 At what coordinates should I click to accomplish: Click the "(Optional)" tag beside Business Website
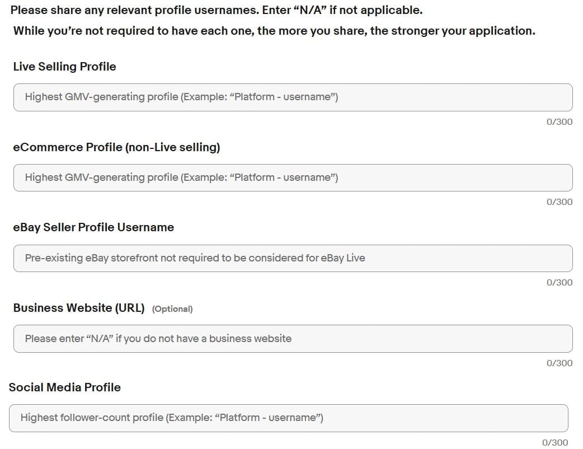pyautogui.click(x=172, y=309)
